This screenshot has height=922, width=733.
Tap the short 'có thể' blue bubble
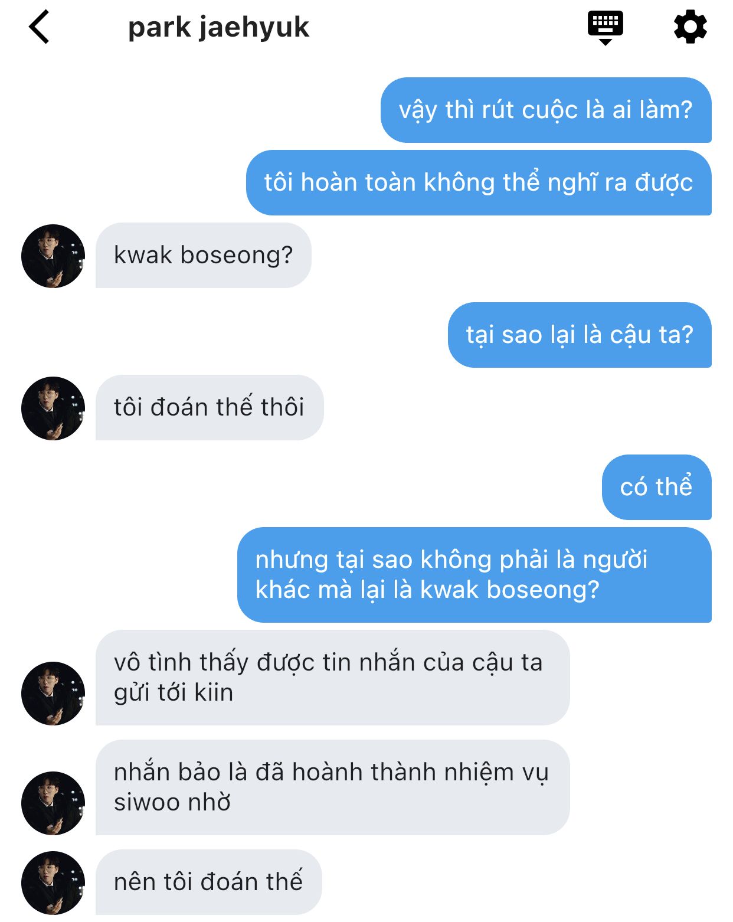(x=657, y=488)
